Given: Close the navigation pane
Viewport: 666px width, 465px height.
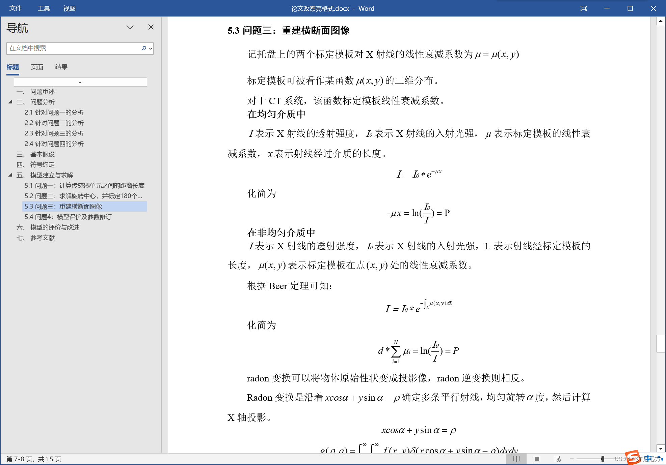Looking at the screenshot, I should (x=151, y=27).
